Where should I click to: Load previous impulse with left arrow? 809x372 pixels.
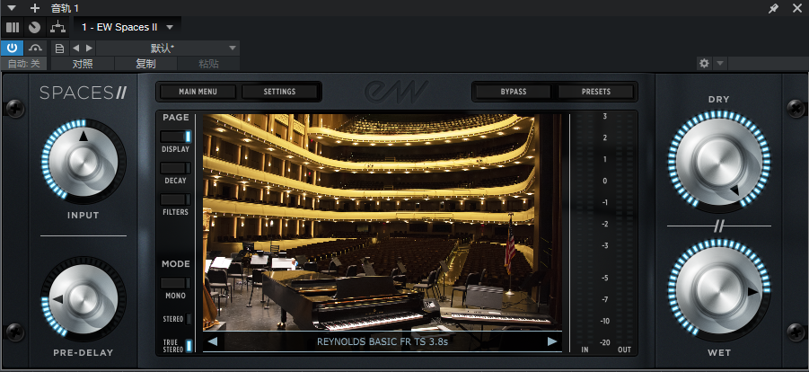[x=213, y=341]
